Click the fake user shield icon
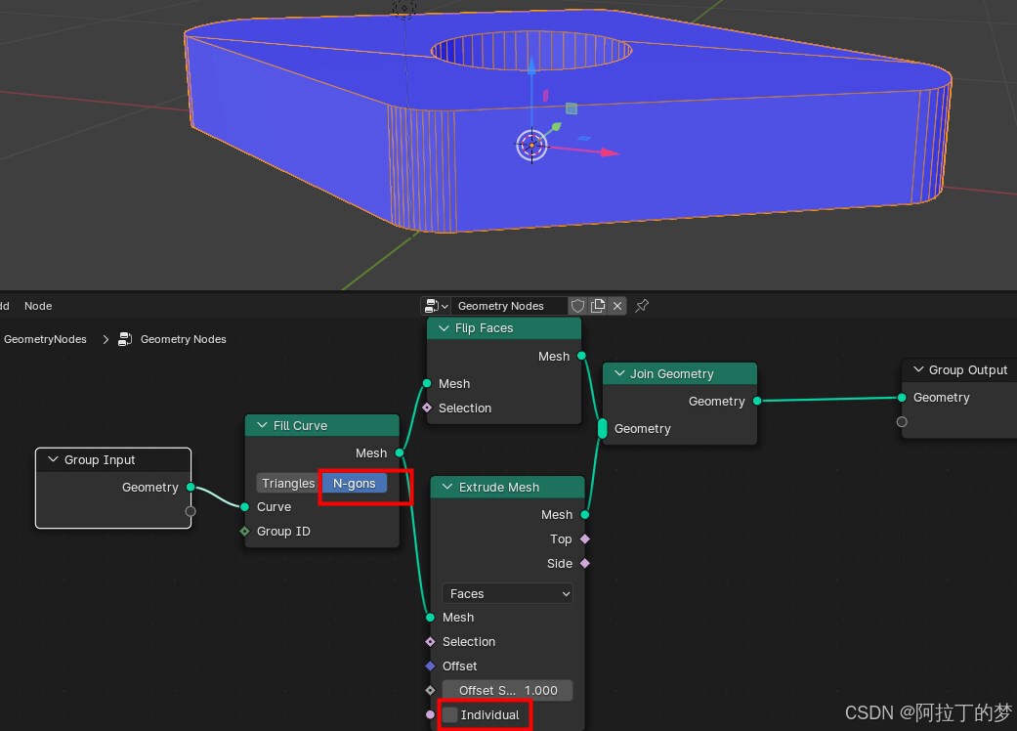The height and width of the screenshot is (731, 1017). click(577, 306)
